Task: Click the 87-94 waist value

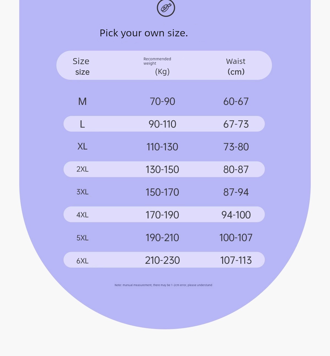Action: (x=236, y=192)
